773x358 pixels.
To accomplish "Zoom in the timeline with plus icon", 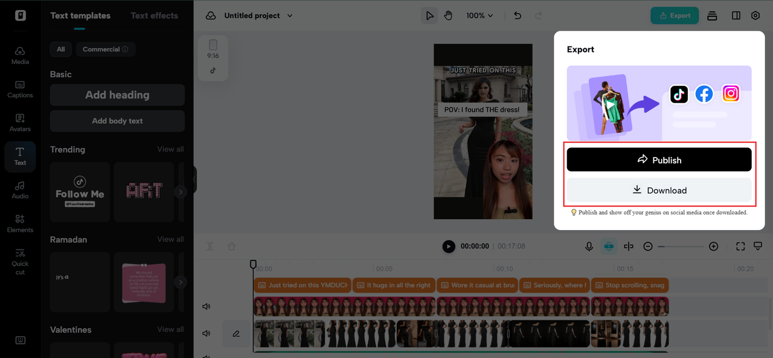I will pyautogui.click(x=713, y=246).
